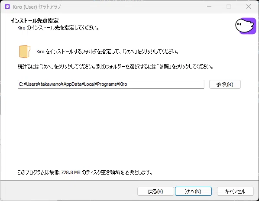259x201 pixels.
Task: Proceed with 次へ(N) button
Action: [193, 191]
